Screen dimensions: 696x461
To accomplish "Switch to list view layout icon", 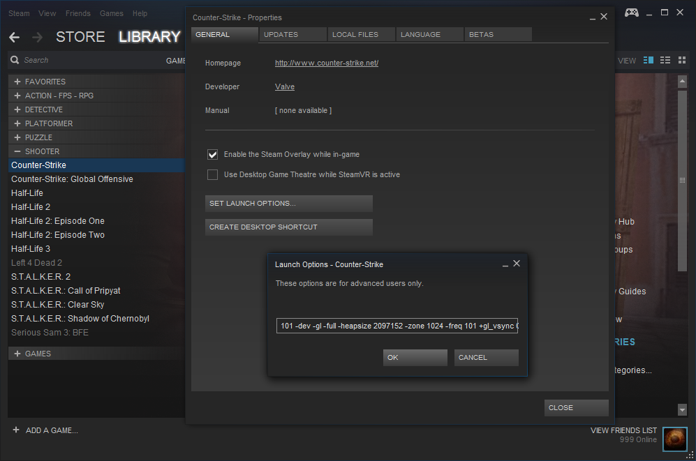I will [665, 60].
